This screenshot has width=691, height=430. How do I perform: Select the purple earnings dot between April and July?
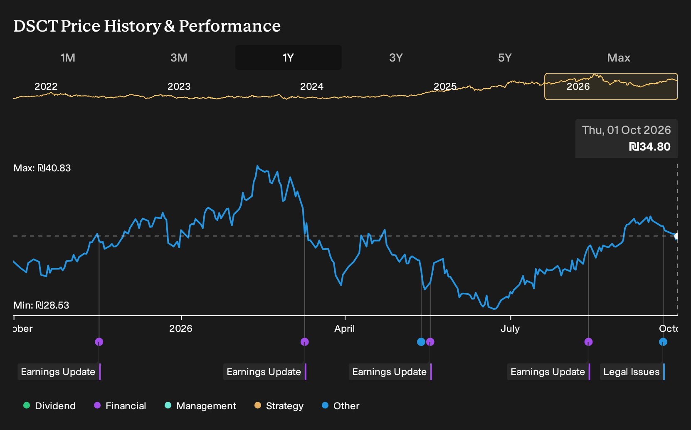[x=430, y=342]
